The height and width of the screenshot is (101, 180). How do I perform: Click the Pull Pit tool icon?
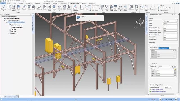pyautogui.click(x=102, y=8)
